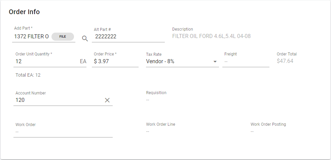
Task: Click the Work Order field
Action: (x=63, y=132)
